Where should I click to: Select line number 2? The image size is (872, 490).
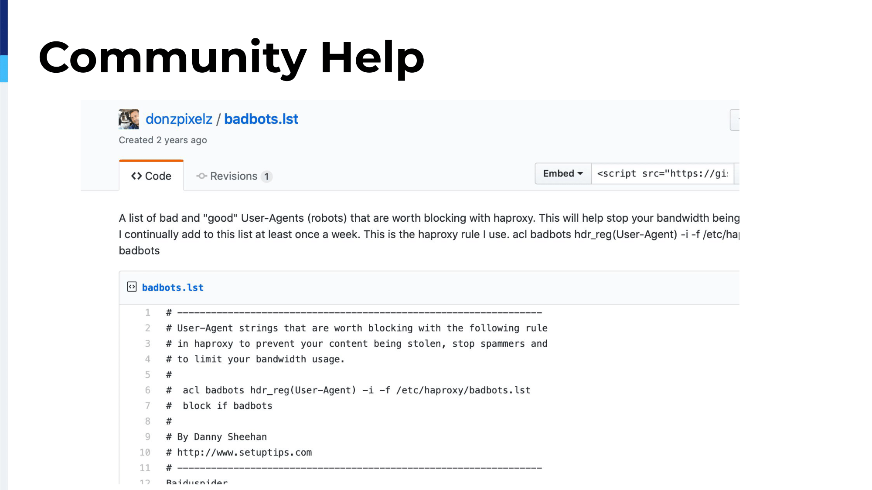click(x=148, y=328)
